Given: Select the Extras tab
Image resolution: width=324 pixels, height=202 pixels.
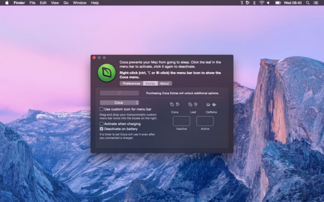Looking at the screenshot, I should [x=150, y=83].
